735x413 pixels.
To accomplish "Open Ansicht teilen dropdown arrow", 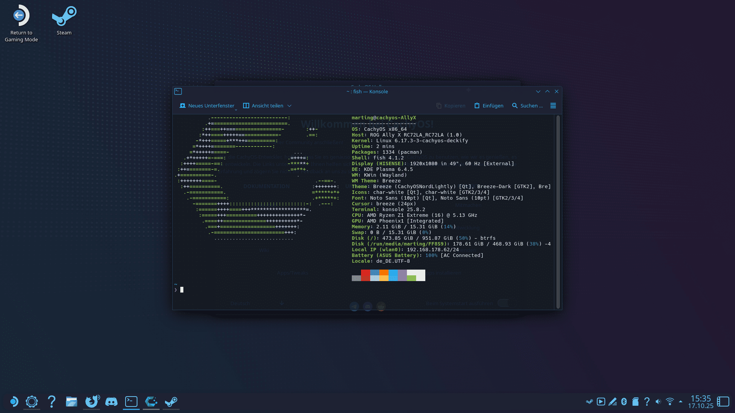I will pyautogui.click(x=289, y=106).
